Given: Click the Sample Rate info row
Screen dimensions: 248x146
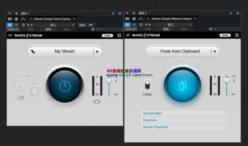Looking at the screenshot, I should pos(182,113).
